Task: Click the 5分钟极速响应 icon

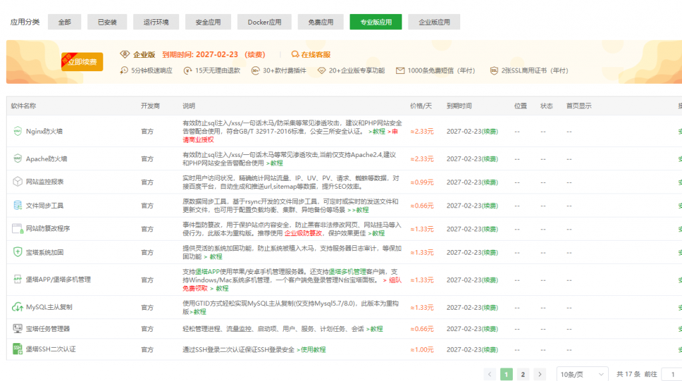Action: pyautogui.click(x=124, y=70)
